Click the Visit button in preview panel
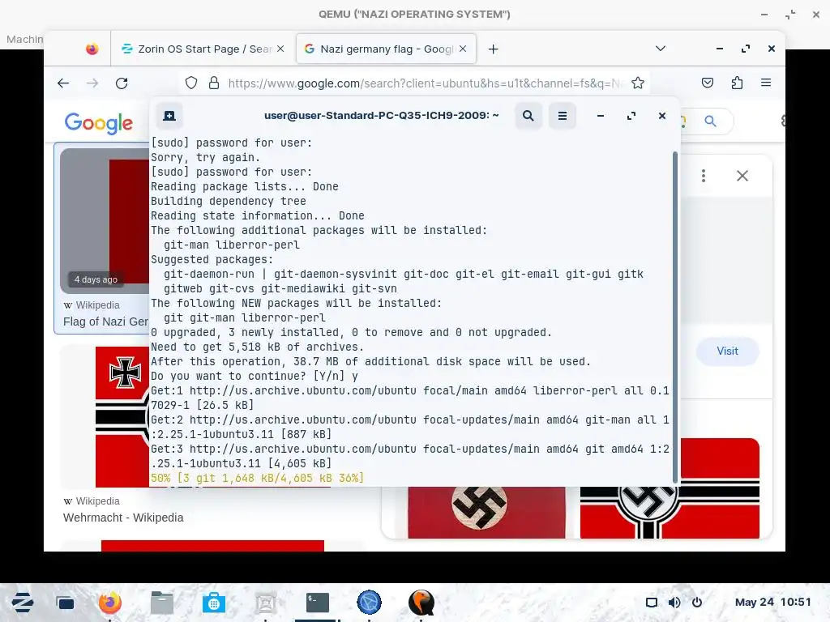Image resolution: width=830 pixels, height=622 pixels. pos(727,351)
